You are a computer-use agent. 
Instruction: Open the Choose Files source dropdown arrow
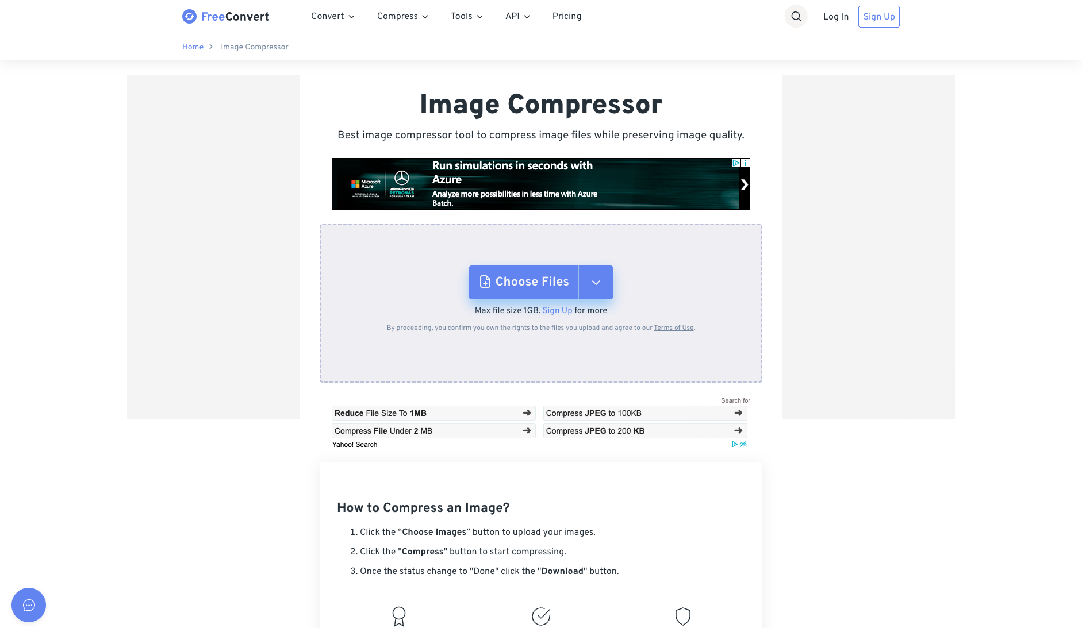(x=596, y=282)
